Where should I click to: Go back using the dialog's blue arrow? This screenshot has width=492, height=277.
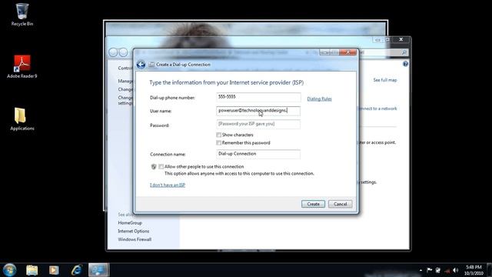(x=141, y=65)
